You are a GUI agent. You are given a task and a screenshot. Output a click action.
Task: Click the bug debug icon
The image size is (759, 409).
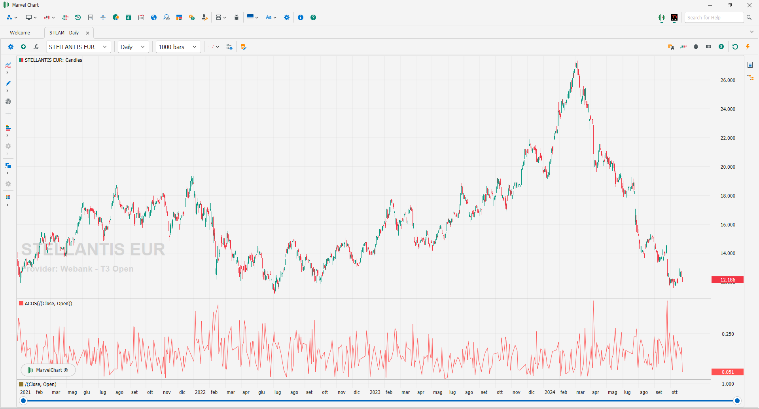[237, 17]
